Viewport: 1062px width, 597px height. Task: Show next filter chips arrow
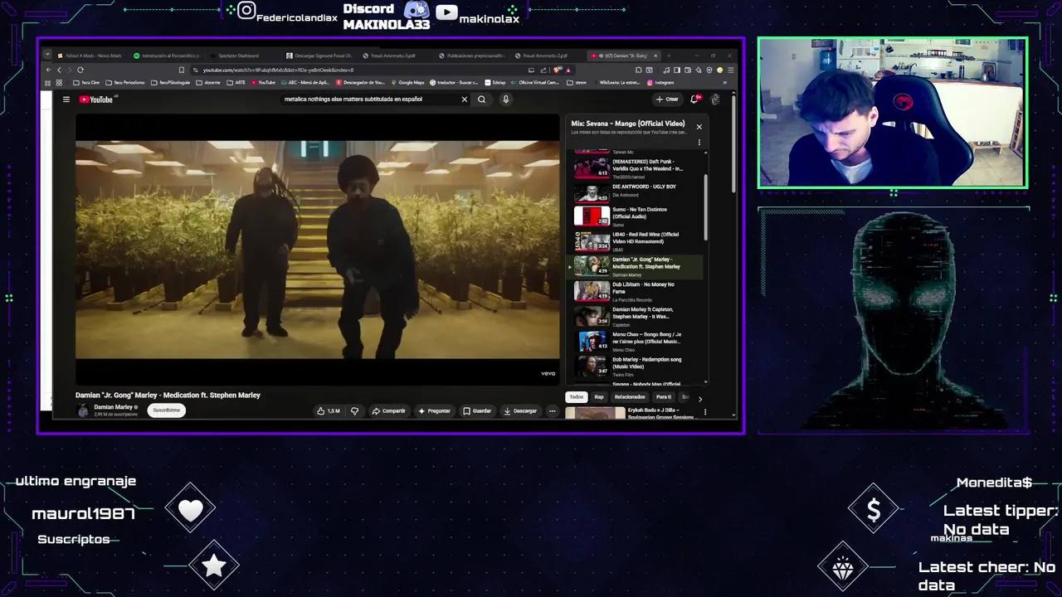click(699, 398)
